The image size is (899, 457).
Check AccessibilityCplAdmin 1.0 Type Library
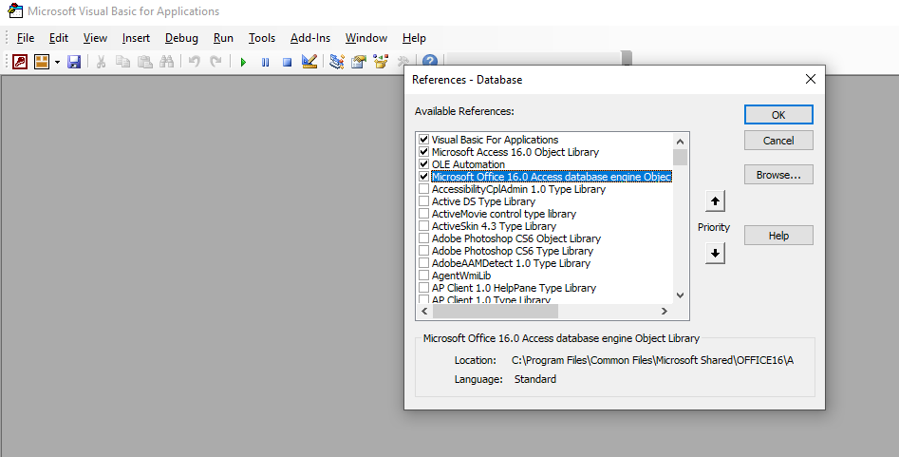click(x=423, y=189)
